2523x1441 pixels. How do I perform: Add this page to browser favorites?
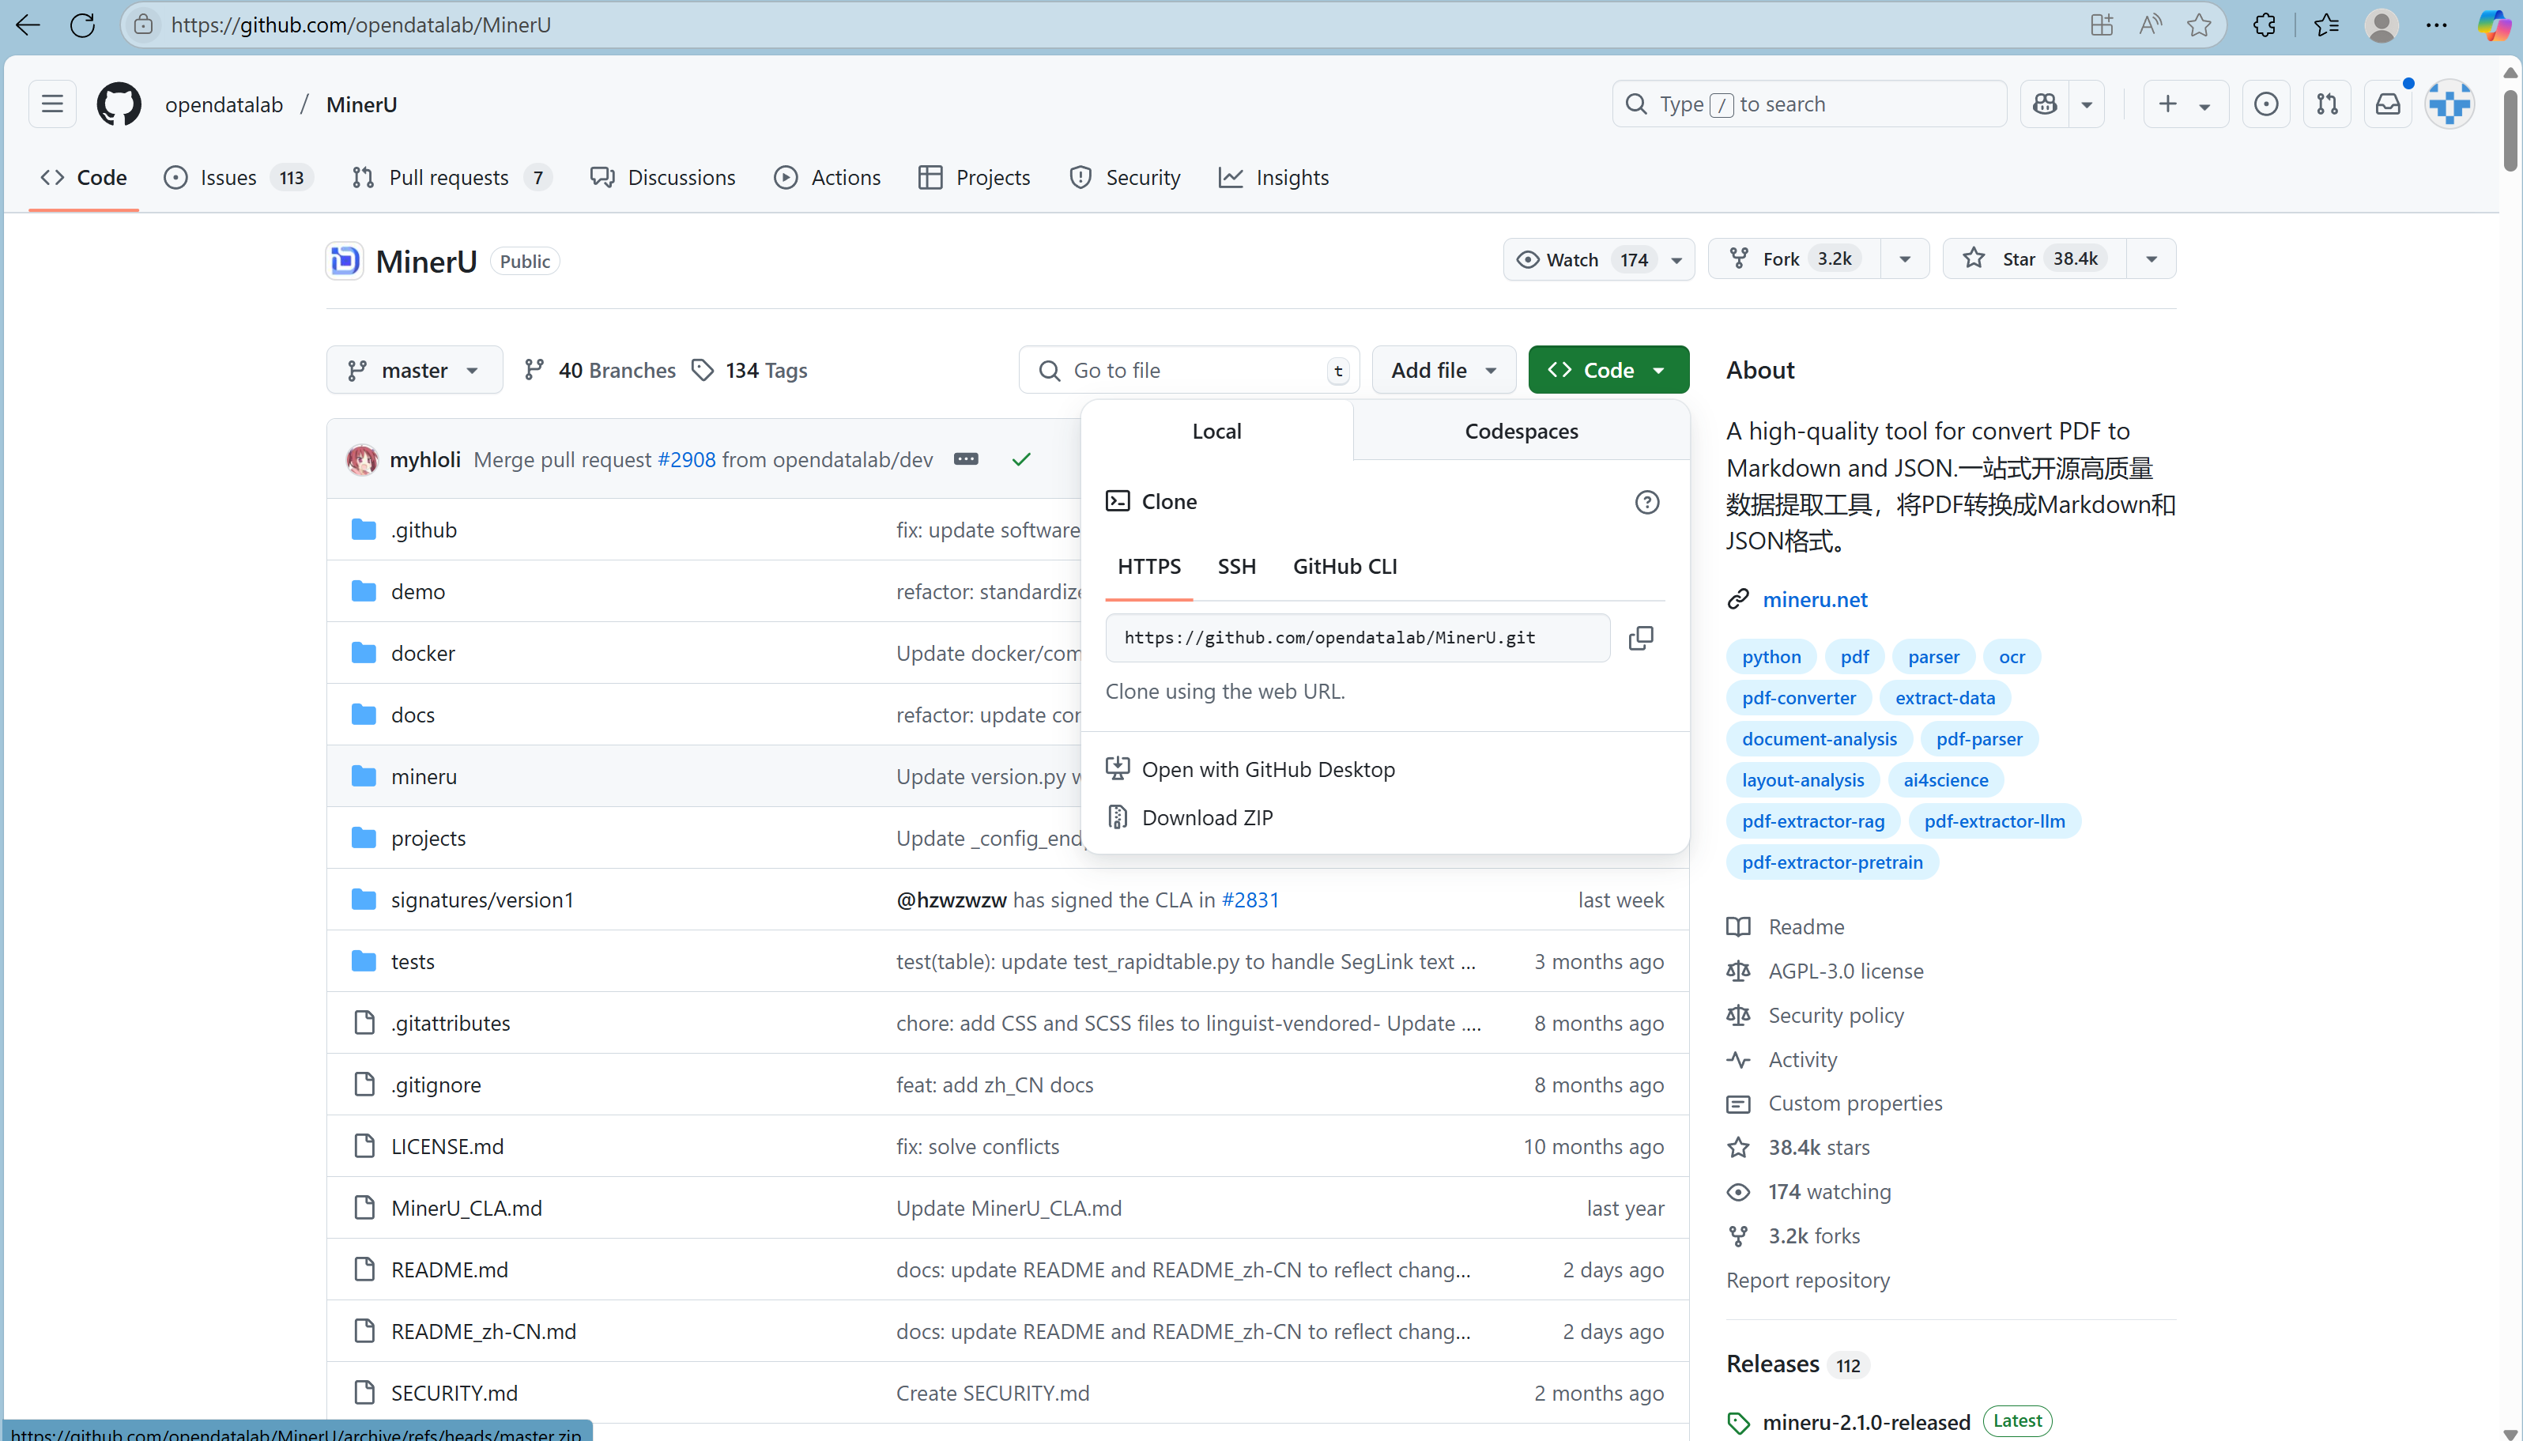tap(2198, 25)
